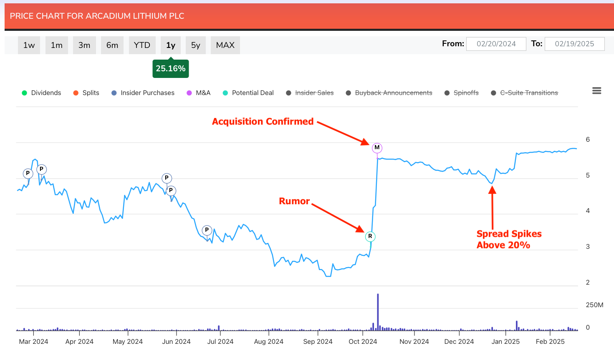Click the upper P marker before Jun 2024

click(x=167, y=178)
